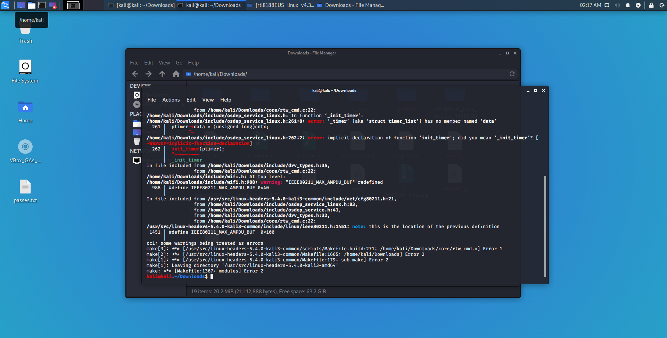Minimize the terminal window
Viewport: 667px width, 338px height.
pos(528,90)
